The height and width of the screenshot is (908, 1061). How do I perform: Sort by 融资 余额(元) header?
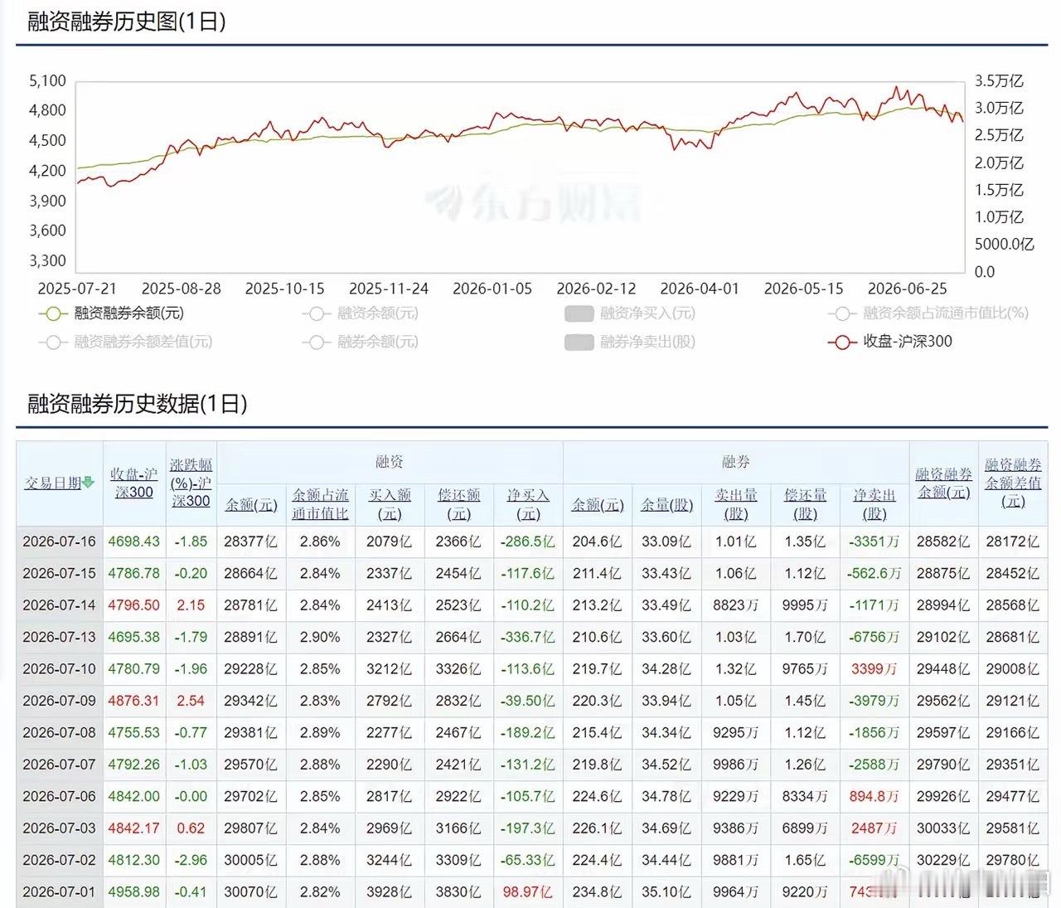pos(251,505)
